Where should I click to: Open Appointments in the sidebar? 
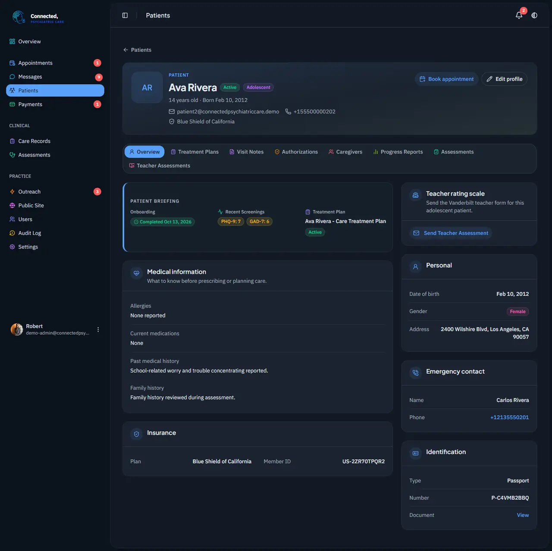pos(55,63)
